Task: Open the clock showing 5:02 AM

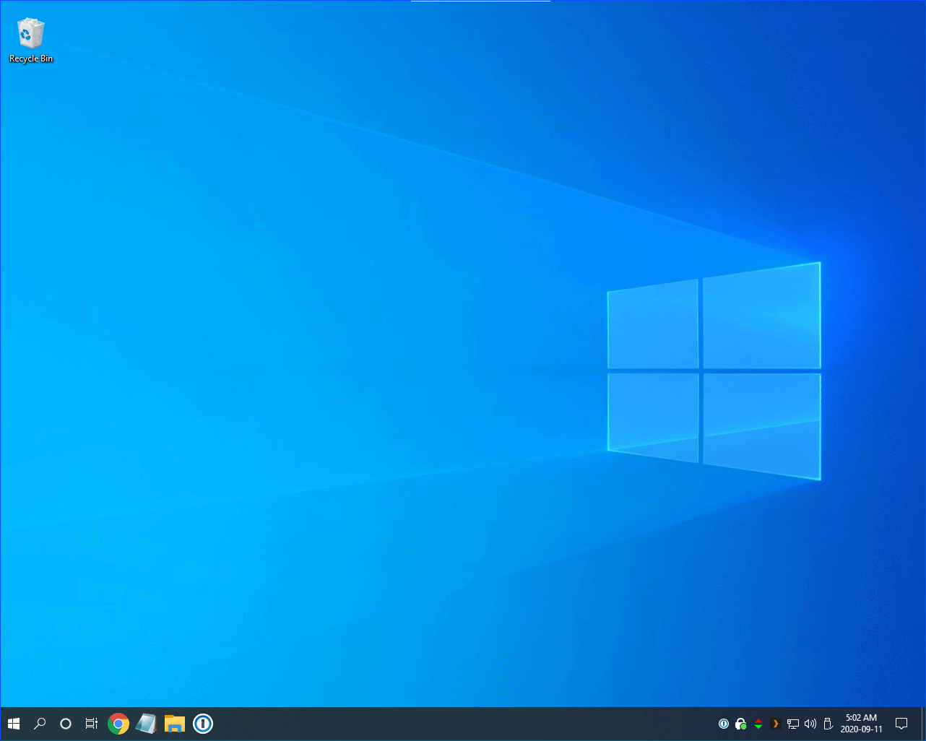Action: coord(861,724)
